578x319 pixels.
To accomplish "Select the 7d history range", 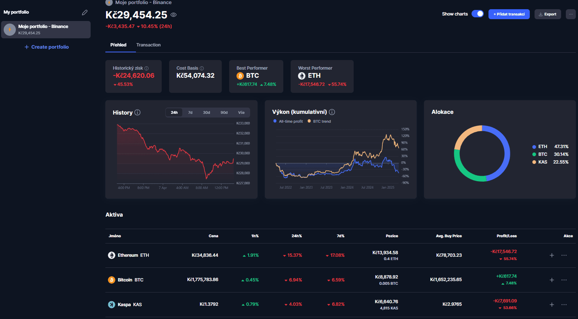I will pyautogui.click(x=190, y=113).
